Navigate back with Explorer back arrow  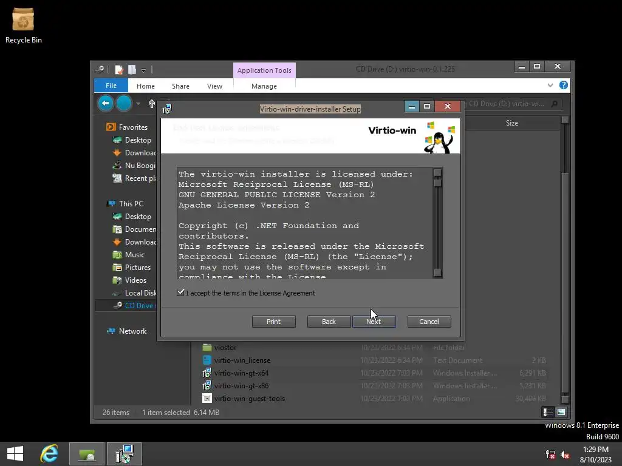click(x=106, y=103)
